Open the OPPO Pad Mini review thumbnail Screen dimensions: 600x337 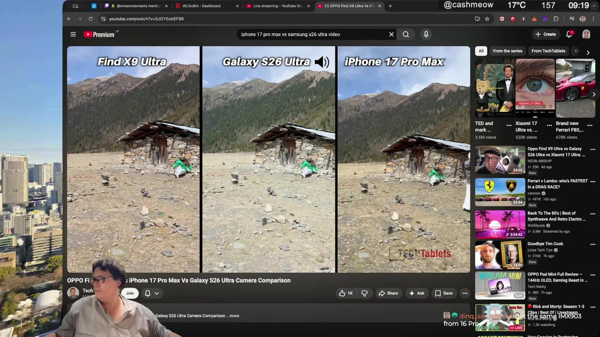point(500,286)
